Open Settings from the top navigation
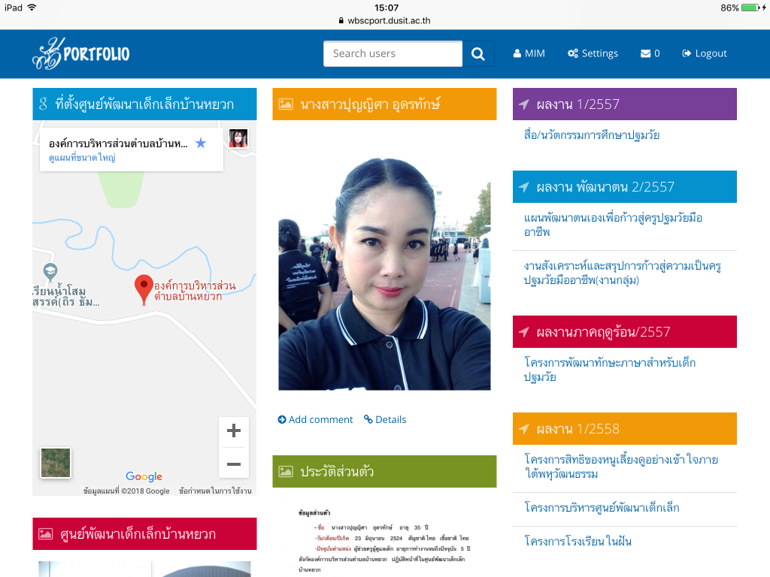This screenshot has width=770, height=577. click(593, 53)
